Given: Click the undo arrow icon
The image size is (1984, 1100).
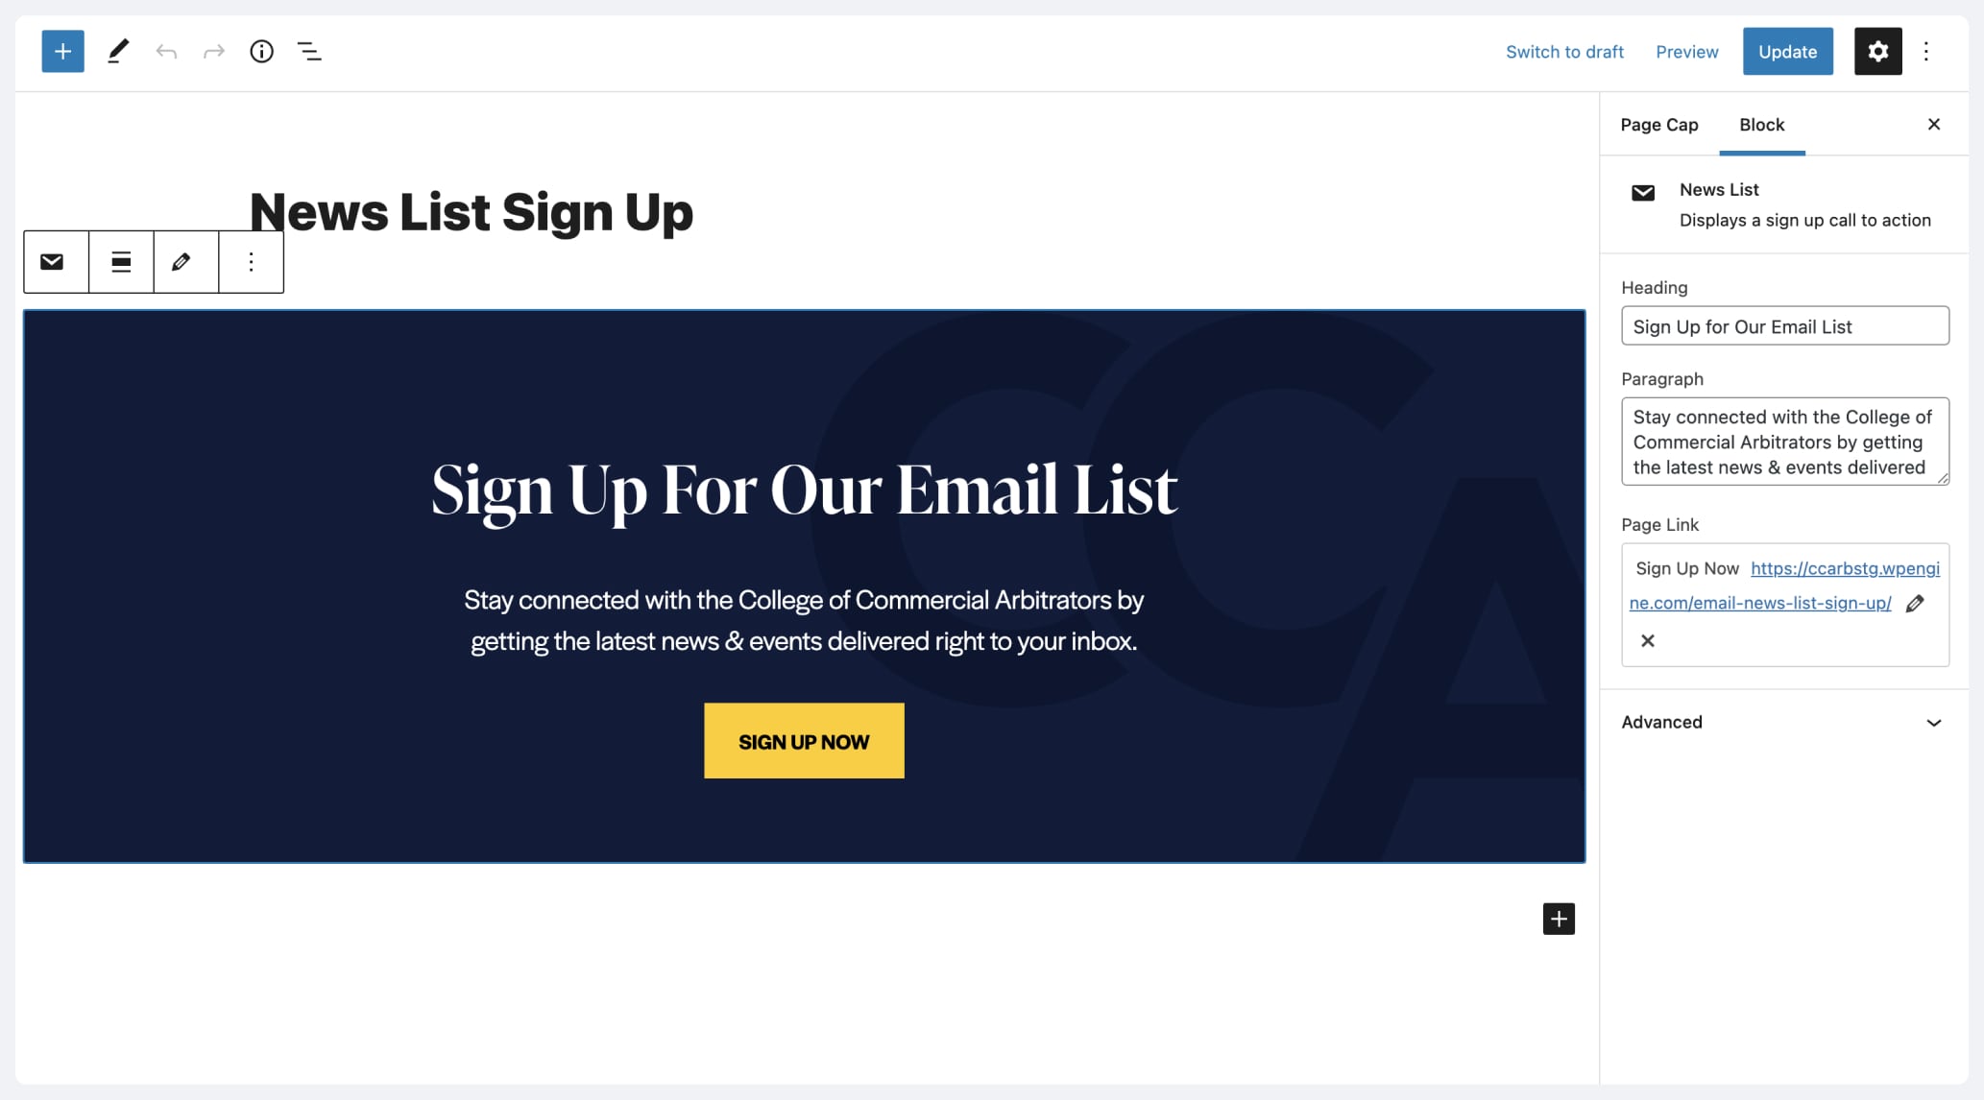Looking at the screenshot, I should pyautogui.click(x=164, y=50).
